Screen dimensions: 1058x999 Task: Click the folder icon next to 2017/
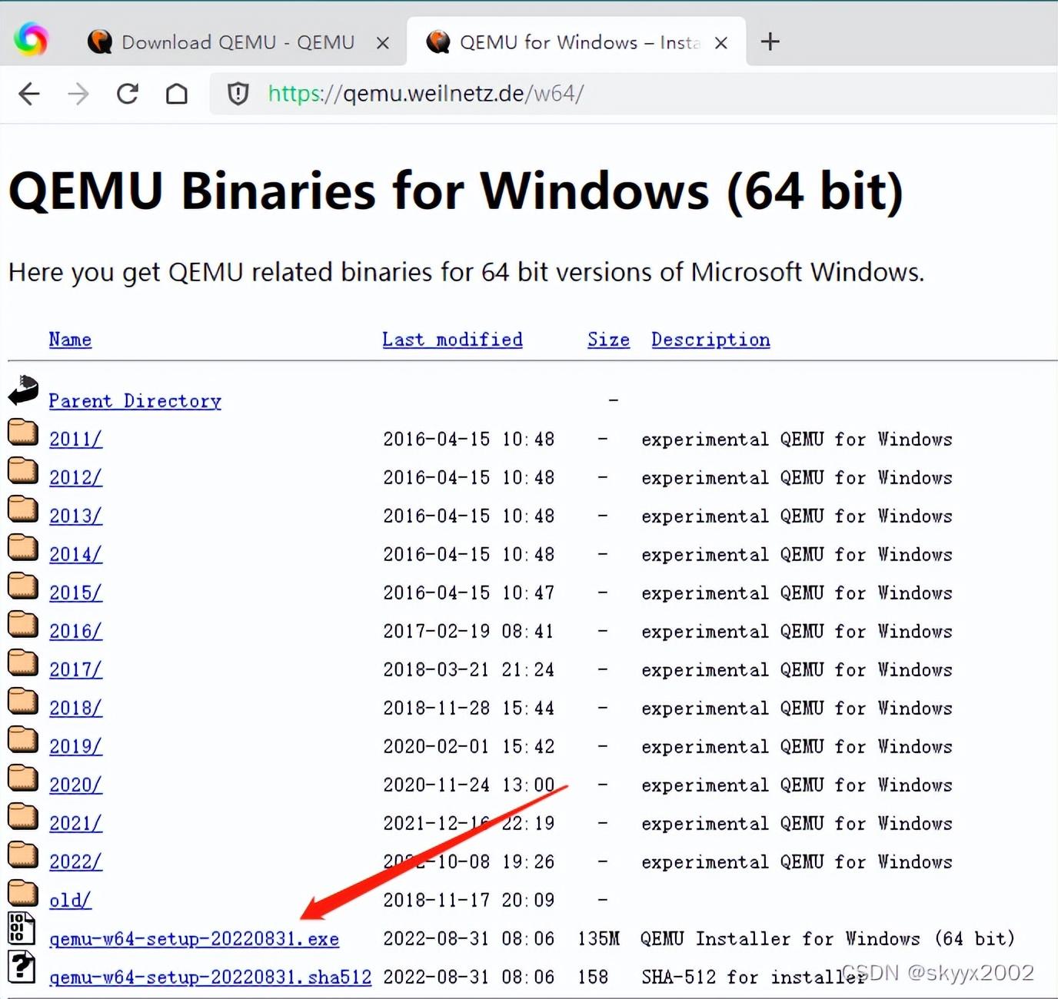pyautogui.click(x=23, y=662)
